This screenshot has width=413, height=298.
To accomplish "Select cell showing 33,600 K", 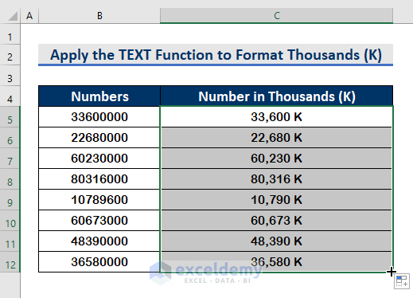I will click(277, 117).
